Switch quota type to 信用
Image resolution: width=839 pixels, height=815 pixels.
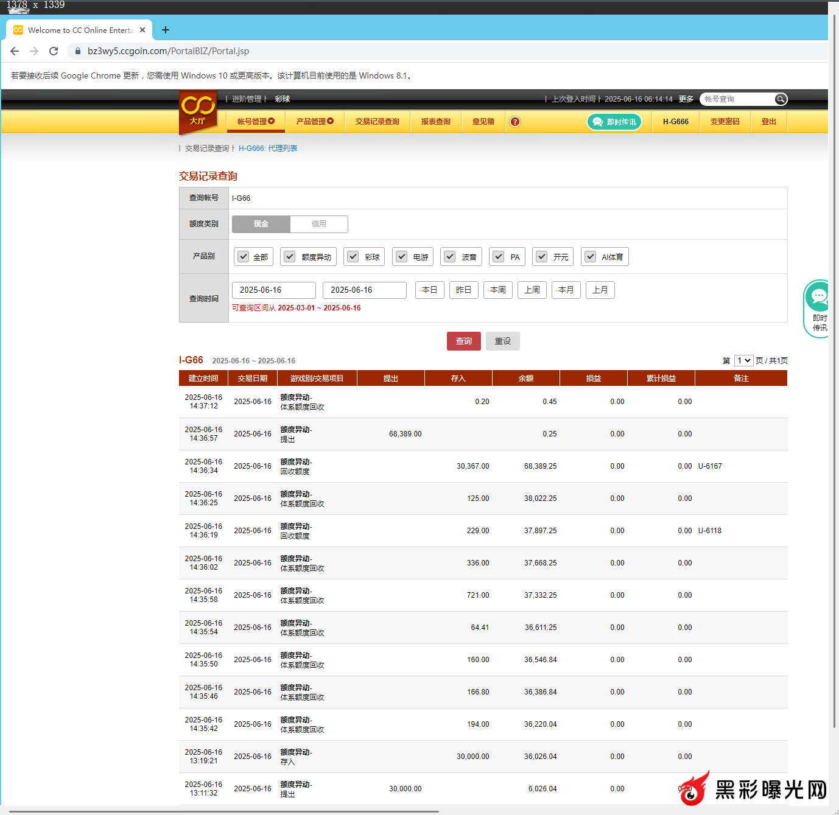[318, 224]
